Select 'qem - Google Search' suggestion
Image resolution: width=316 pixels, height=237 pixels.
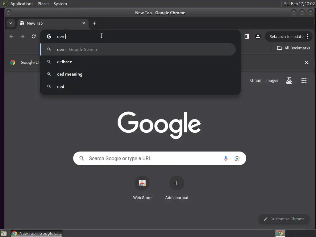(138, 49)
